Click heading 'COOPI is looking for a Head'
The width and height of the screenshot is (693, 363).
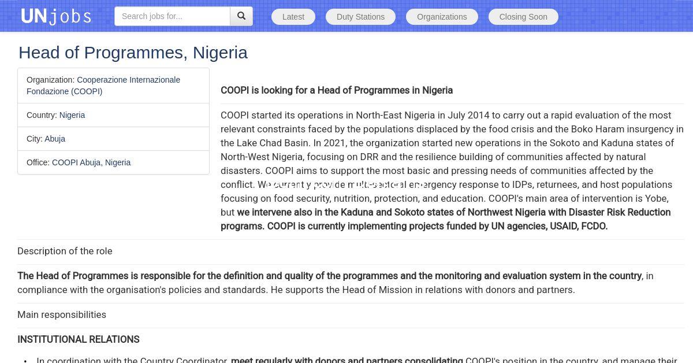[x=336, y=90]
